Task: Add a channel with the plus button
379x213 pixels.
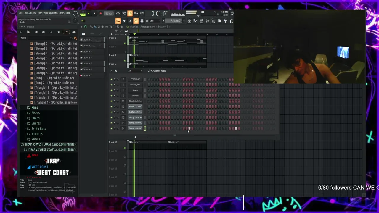Action: (x=135, y=137)
